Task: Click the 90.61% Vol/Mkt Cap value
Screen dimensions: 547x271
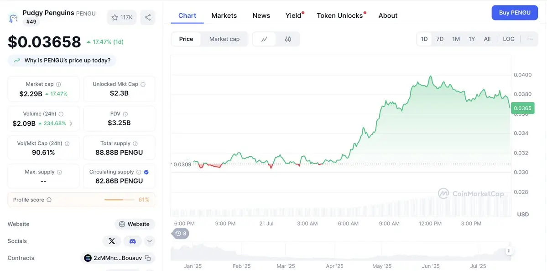Action: coord(43,153)
